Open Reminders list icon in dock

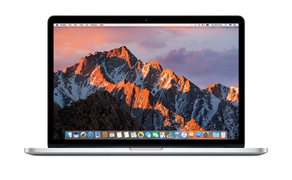(x=126, y=135)
